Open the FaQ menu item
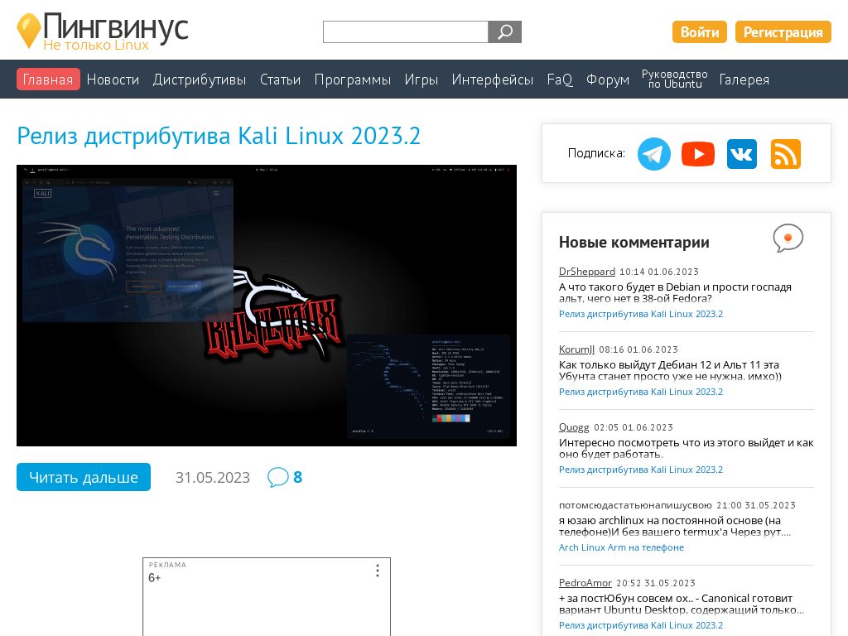The image size is (848, 636). coord(560,79)
